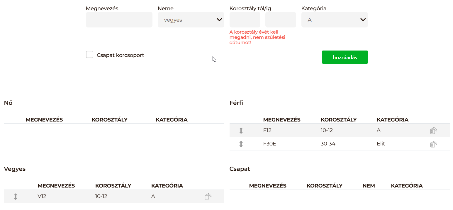This screenshot has width=453, height=210.
Task: Delete the V12 row with trash icon
Action: pos(208,197)
